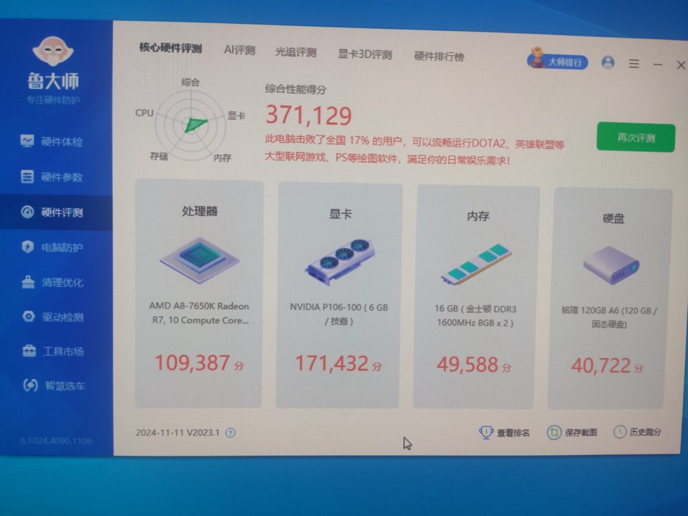Image resolution: width=688 pixels, height=516 pixels.
Task: Switch to the AI评测 tab
Action: click(x=239, y=50)
